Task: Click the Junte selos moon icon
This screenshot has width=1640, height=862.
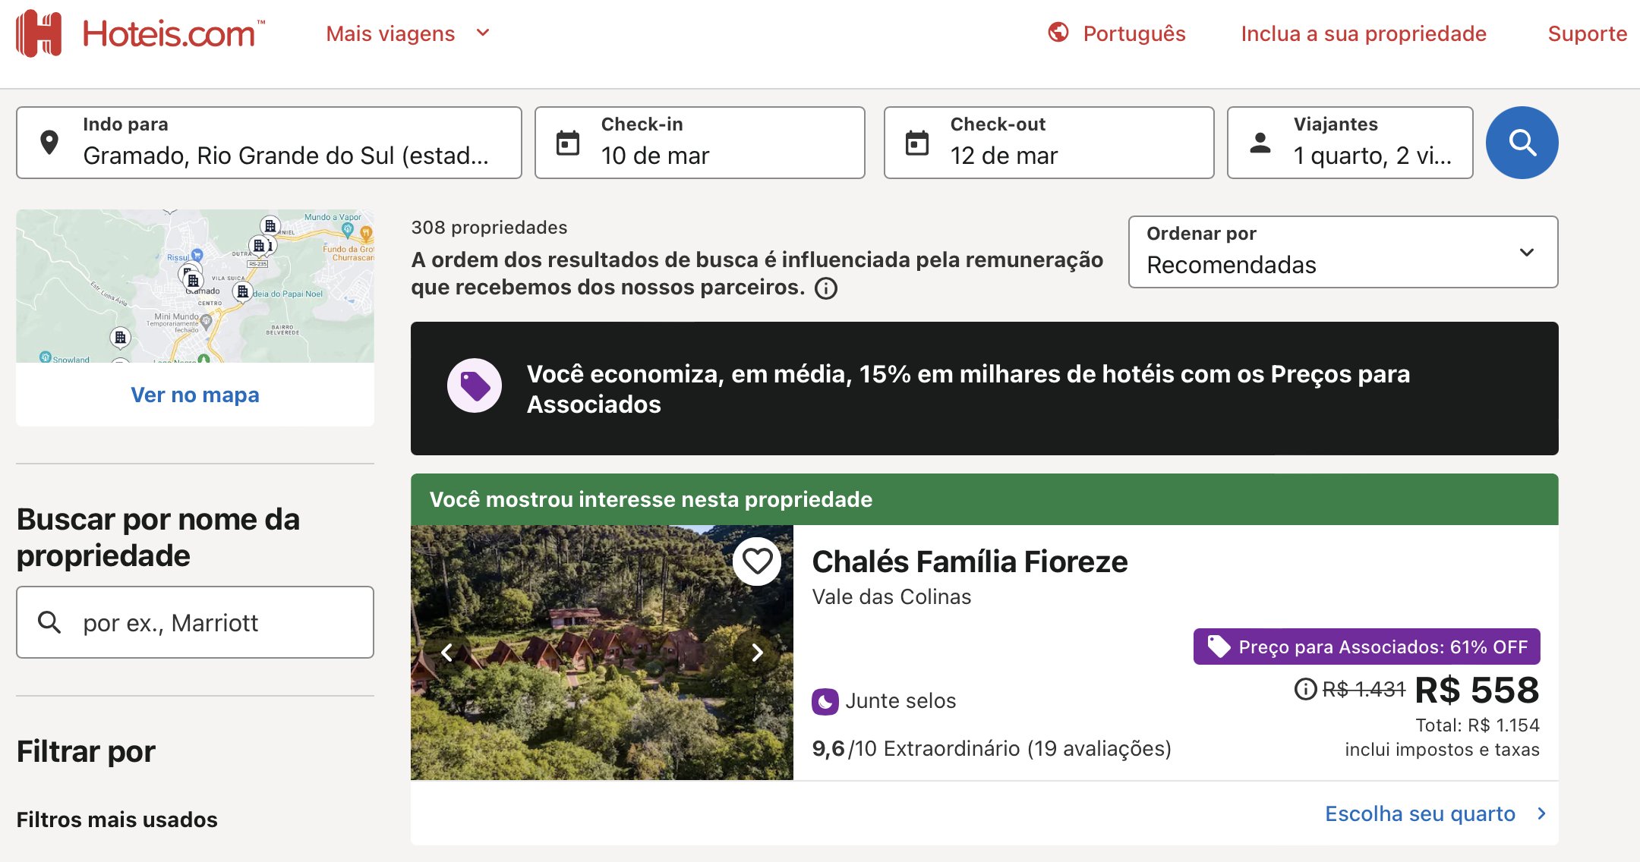Action: click(x=825, y=701)
